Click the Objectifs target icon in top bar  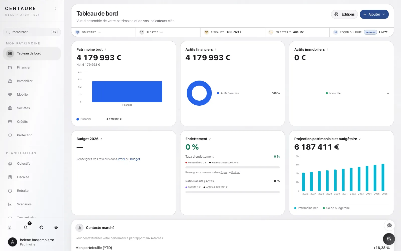pos(77,32)
